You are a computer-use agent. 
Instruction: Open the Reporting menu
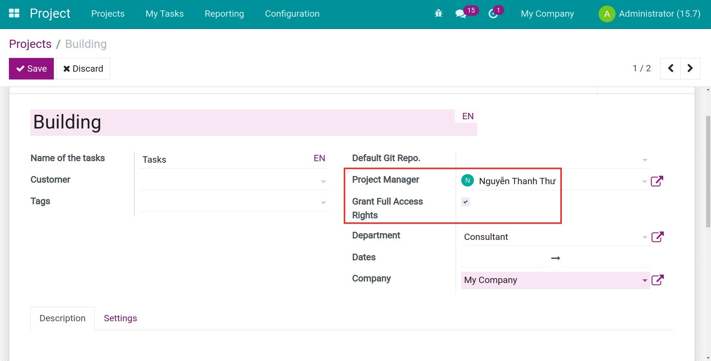[224, 14]
